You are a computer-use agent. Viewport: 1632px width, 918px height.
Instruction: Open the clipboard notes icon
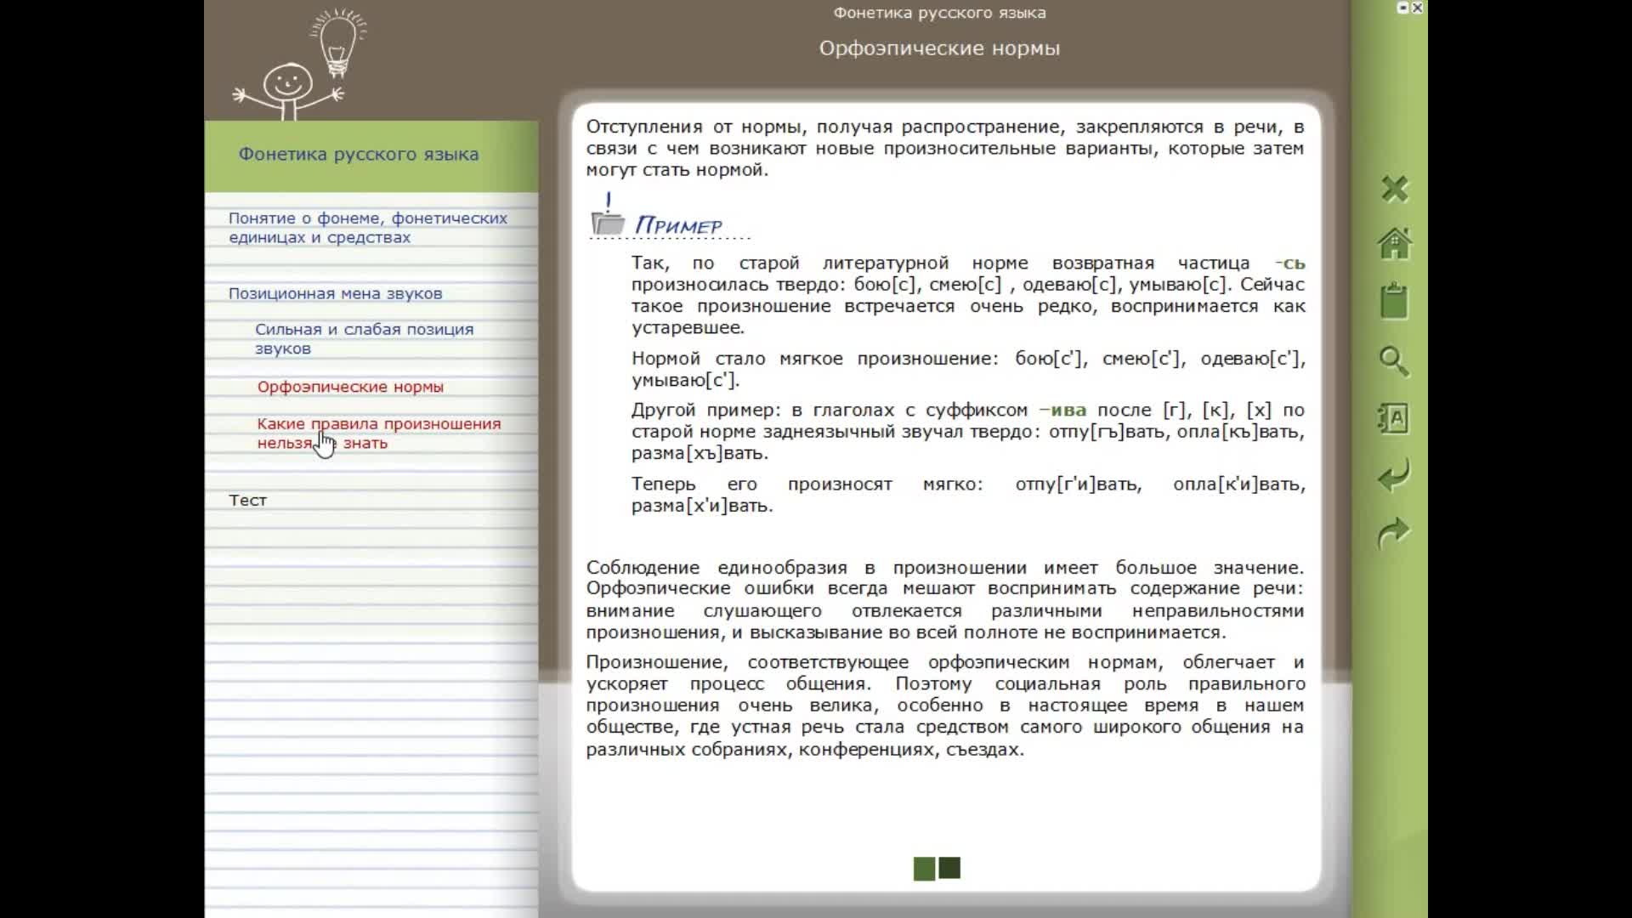coord(1394,302)
